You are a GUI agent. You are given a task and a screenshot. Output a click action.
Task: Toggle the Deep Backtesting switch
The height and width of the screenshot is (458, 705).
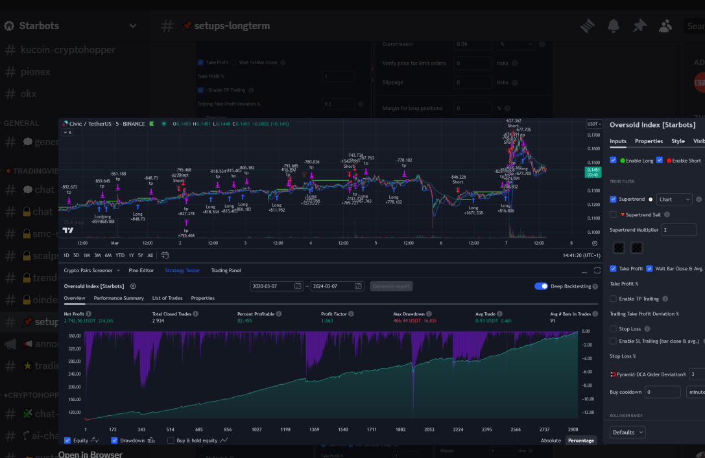point(541,286)
